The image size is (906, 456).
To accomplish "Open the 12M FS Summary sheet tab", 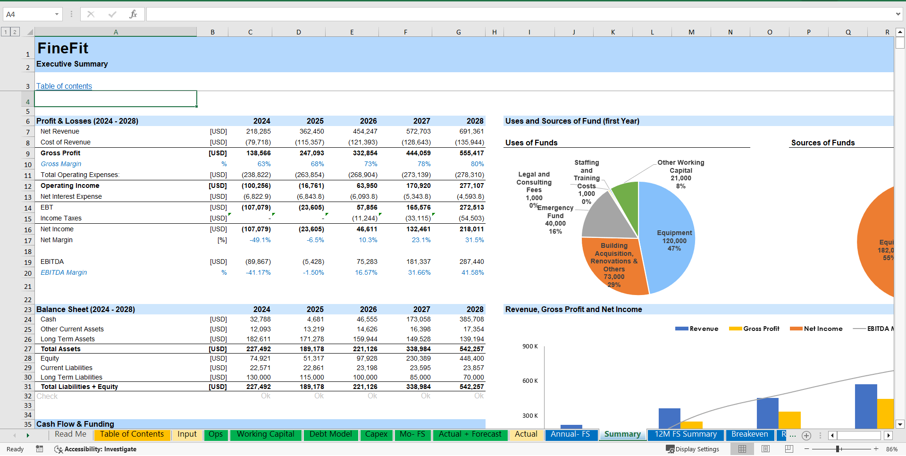I will (685, 434).
